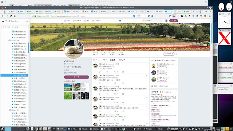Go to the Firefox home page icon
Image resolution: width=233 pixels, height=131 pixels.
tap(15, 16)
